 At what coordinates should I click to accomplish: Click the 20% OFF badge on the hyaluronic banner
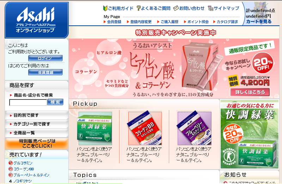(263, 63)
